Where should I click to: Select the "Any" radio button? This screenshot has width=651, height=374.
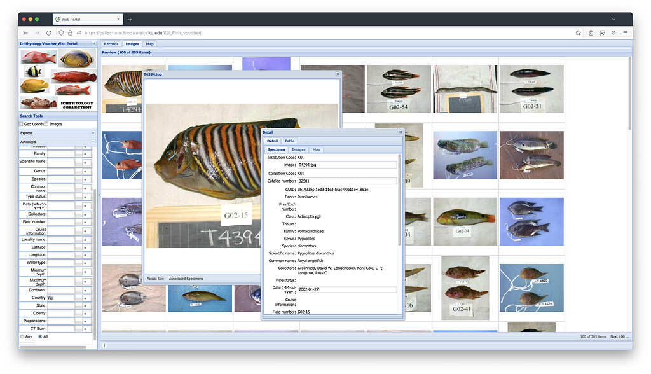pyautogui.click(x=24, y=336)
